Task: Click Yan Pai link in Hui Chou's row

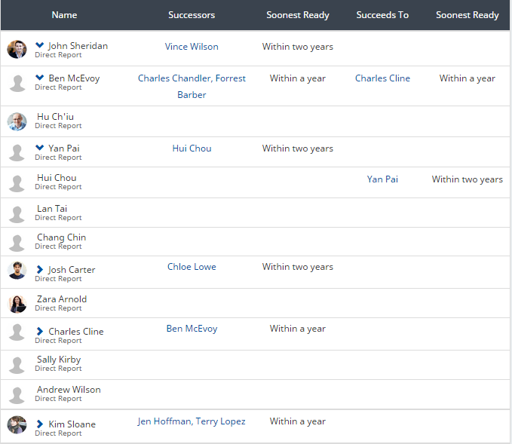Action: pyautogui.click(x=382, y=179)
